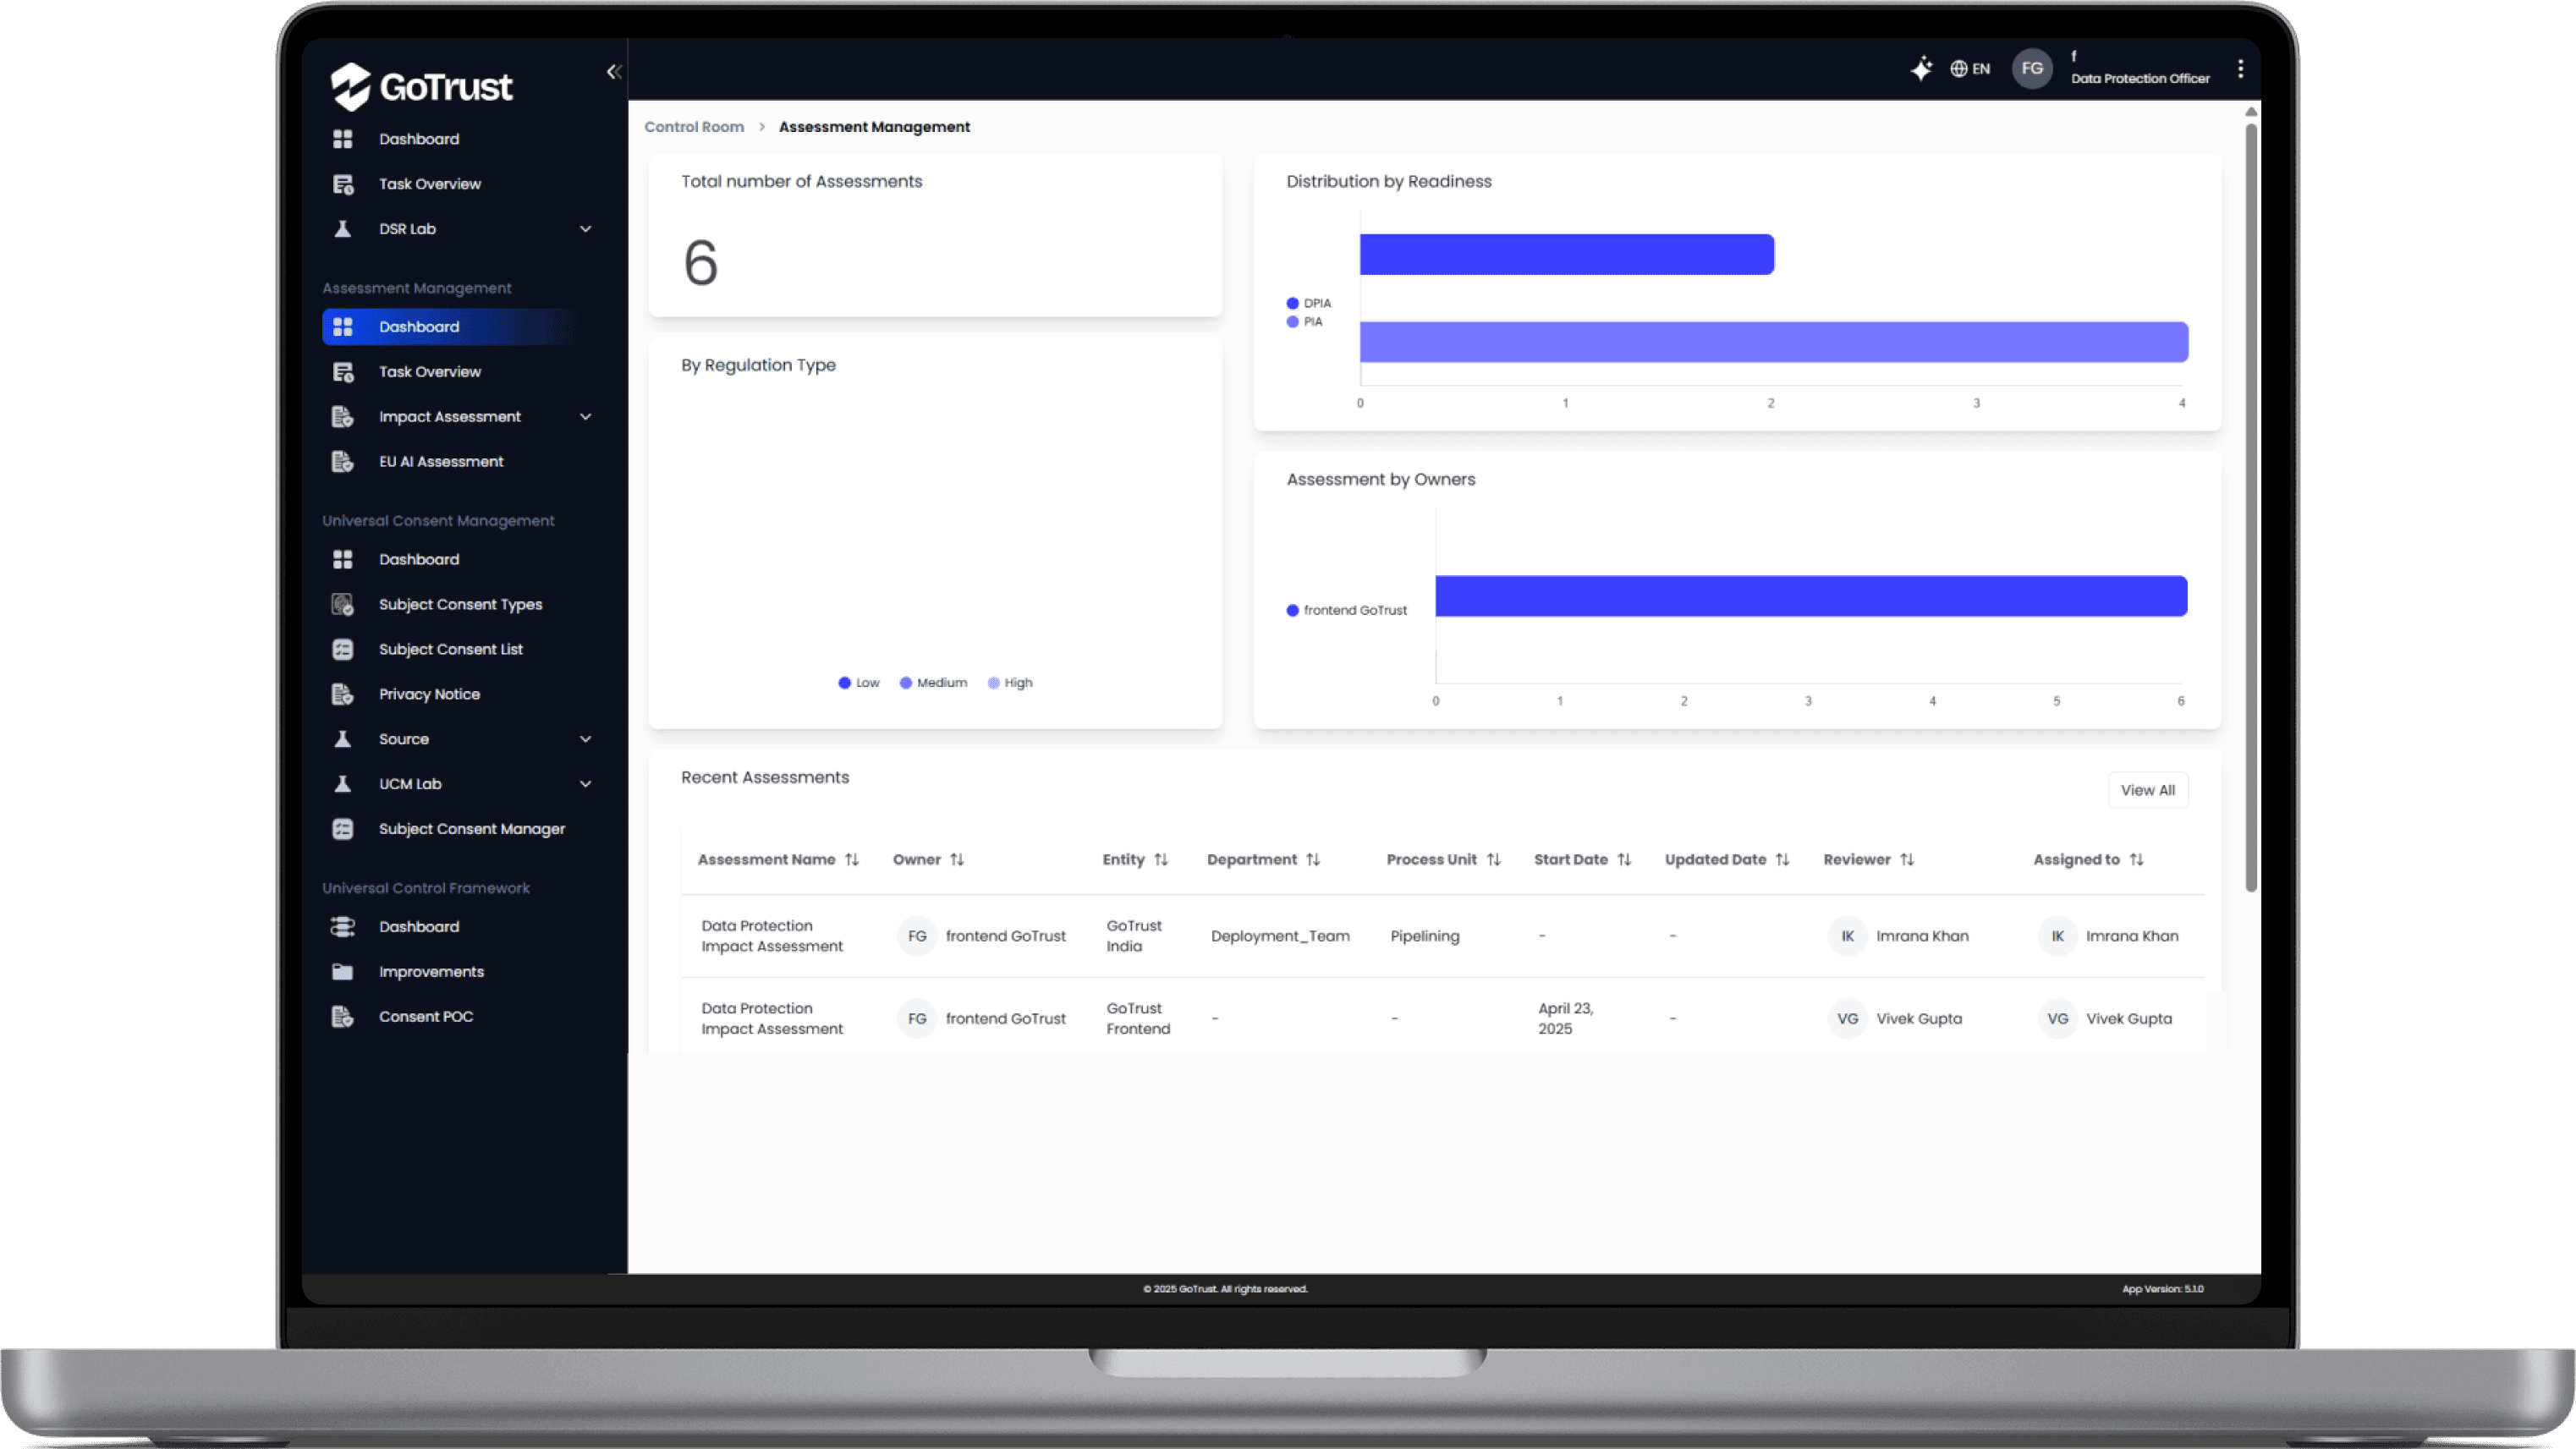
Task: Sort the table by Reviewer column
Action: [1906, 860]
